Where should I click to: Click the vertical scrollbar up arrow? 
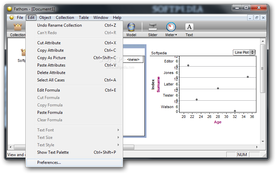coord(263,41)
